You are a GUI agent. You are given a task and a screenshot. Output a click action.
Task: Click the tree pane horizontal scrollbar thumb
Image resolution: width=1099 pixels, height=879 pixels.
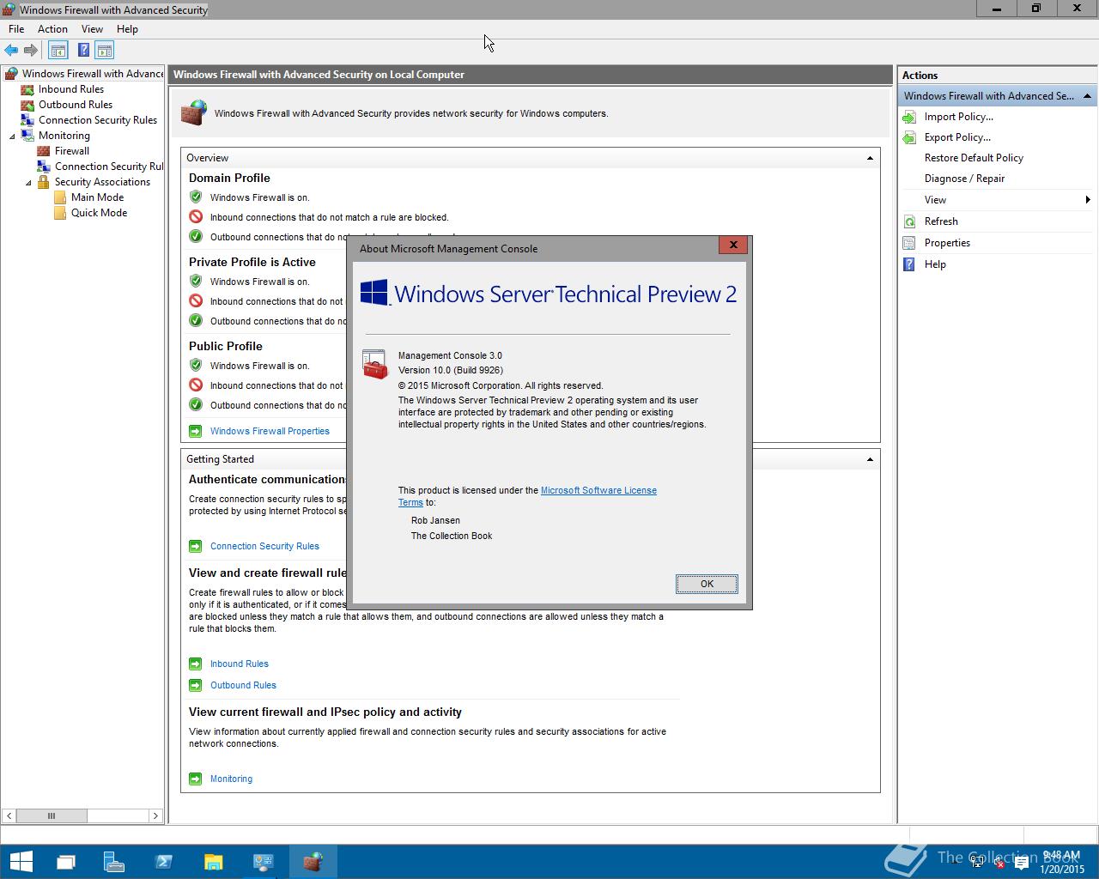(51, 815)
